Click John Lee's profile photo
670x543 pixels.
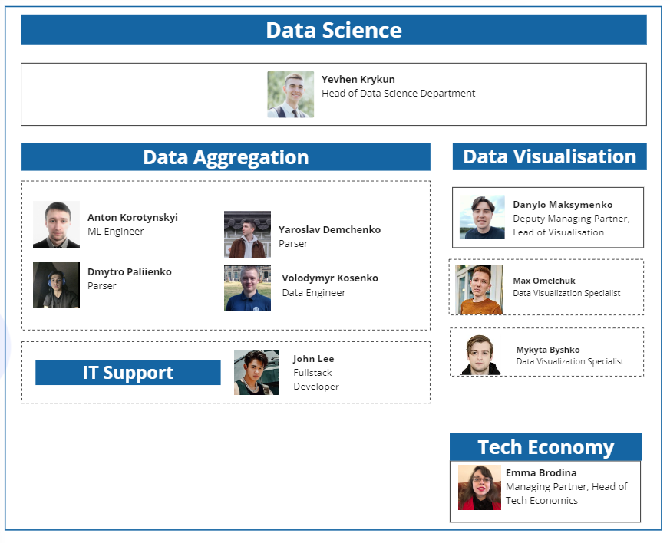pos(256,372)
